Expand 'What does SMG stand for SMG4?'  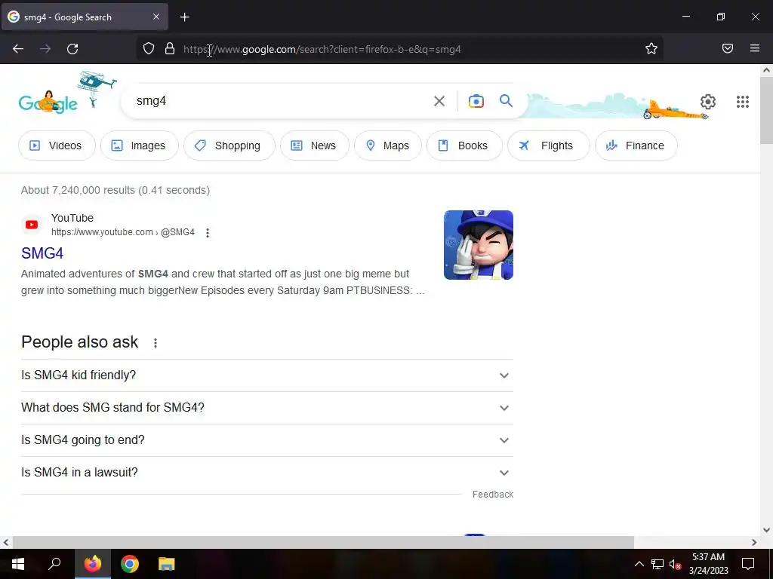tap(267, 408)
